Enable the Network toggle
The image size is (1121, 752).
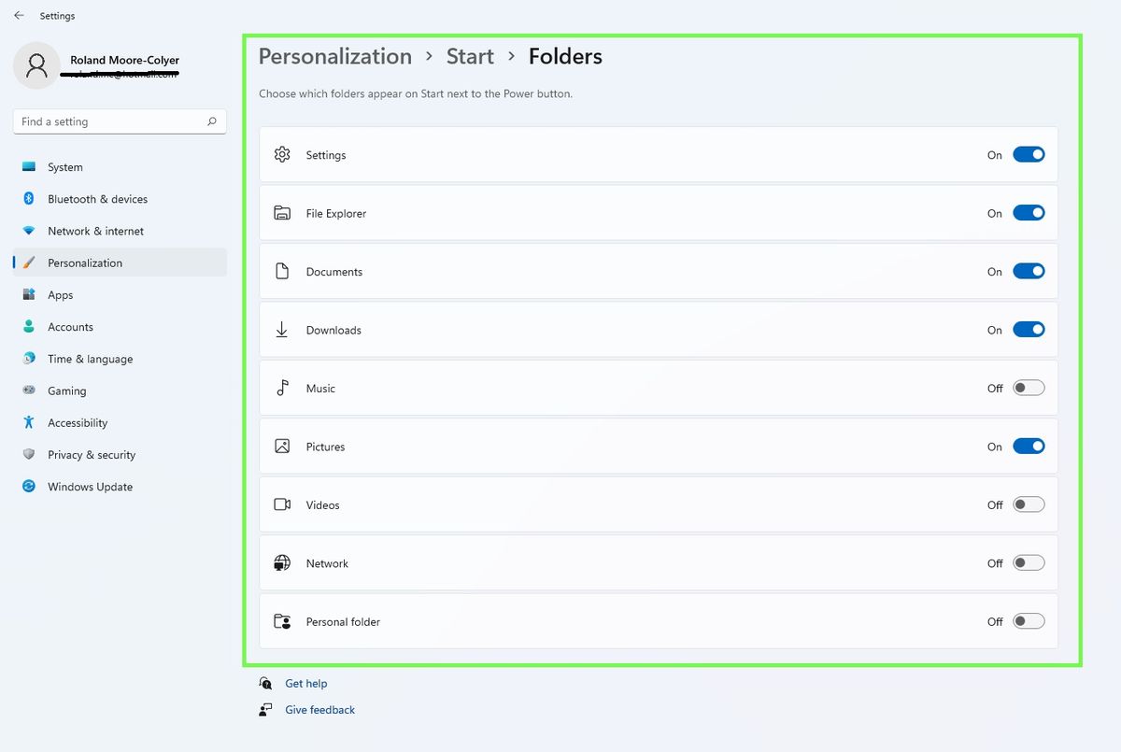[x=1029, y=562]
